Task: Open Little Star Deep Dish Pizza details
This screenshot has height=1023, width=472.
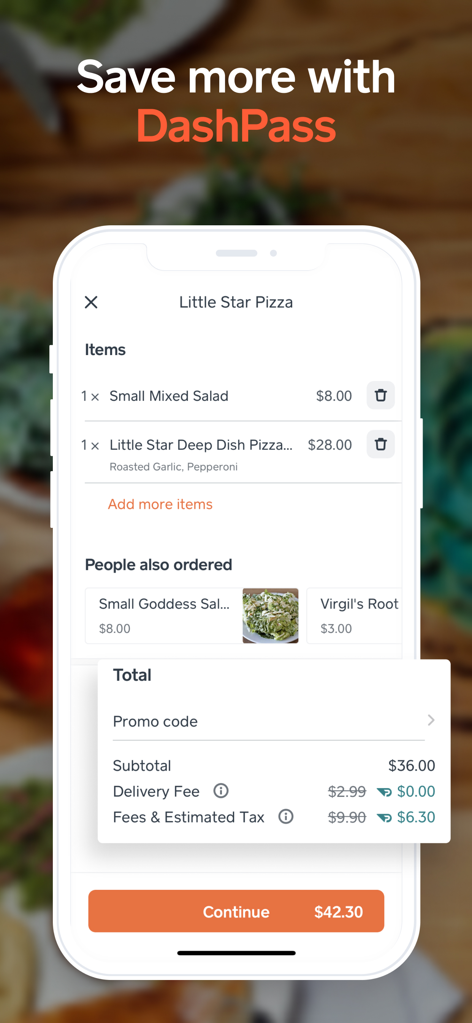Action: point(201,445)
